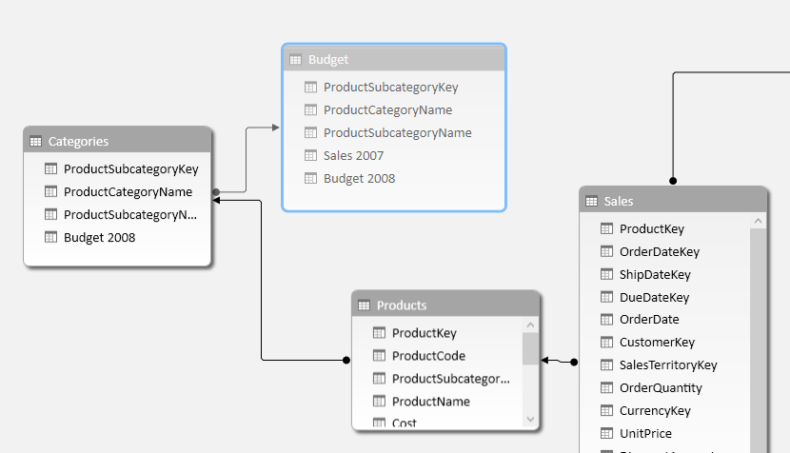This screenshot has height=453, width=790.
Task: Click column icon beside Budget 2008 in Categories
Action: 50,237
